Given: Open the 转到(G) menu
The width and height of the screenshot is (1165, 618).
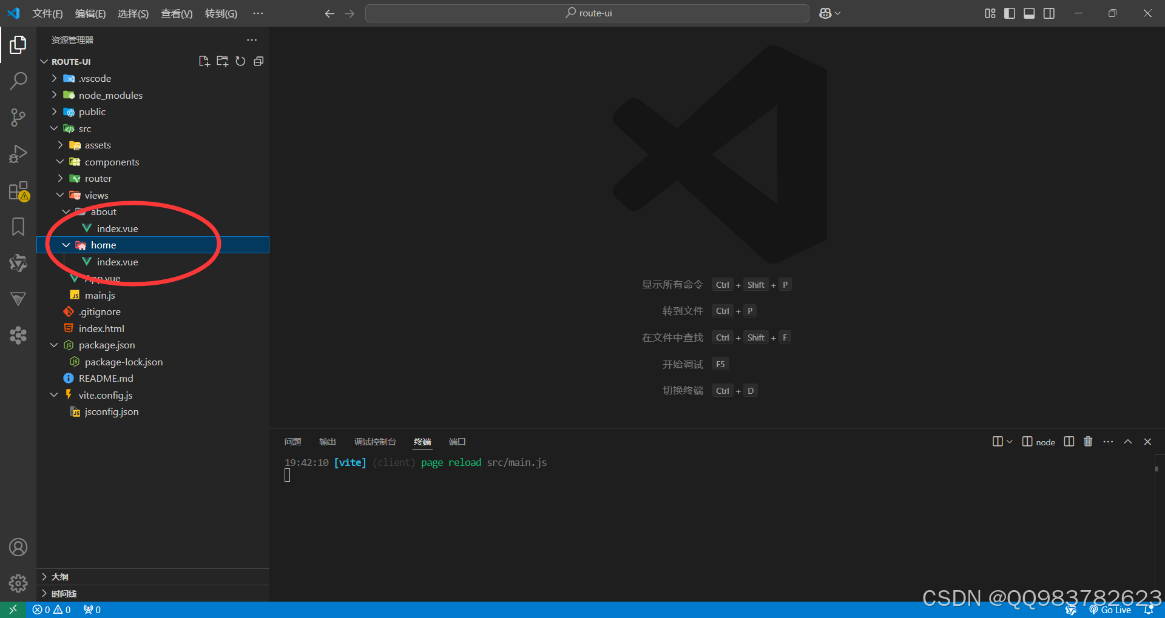Looking at the screenshot, I should click(x=221, y=13).
